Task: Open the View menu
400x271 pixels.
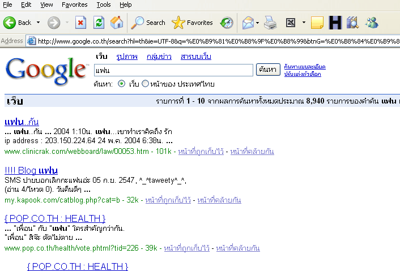Action: coord(46,5)
